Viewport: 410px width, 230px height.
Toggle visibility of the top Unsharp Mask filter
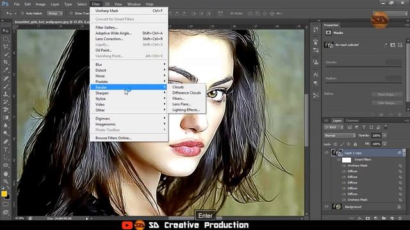click(x=344, y=165)
